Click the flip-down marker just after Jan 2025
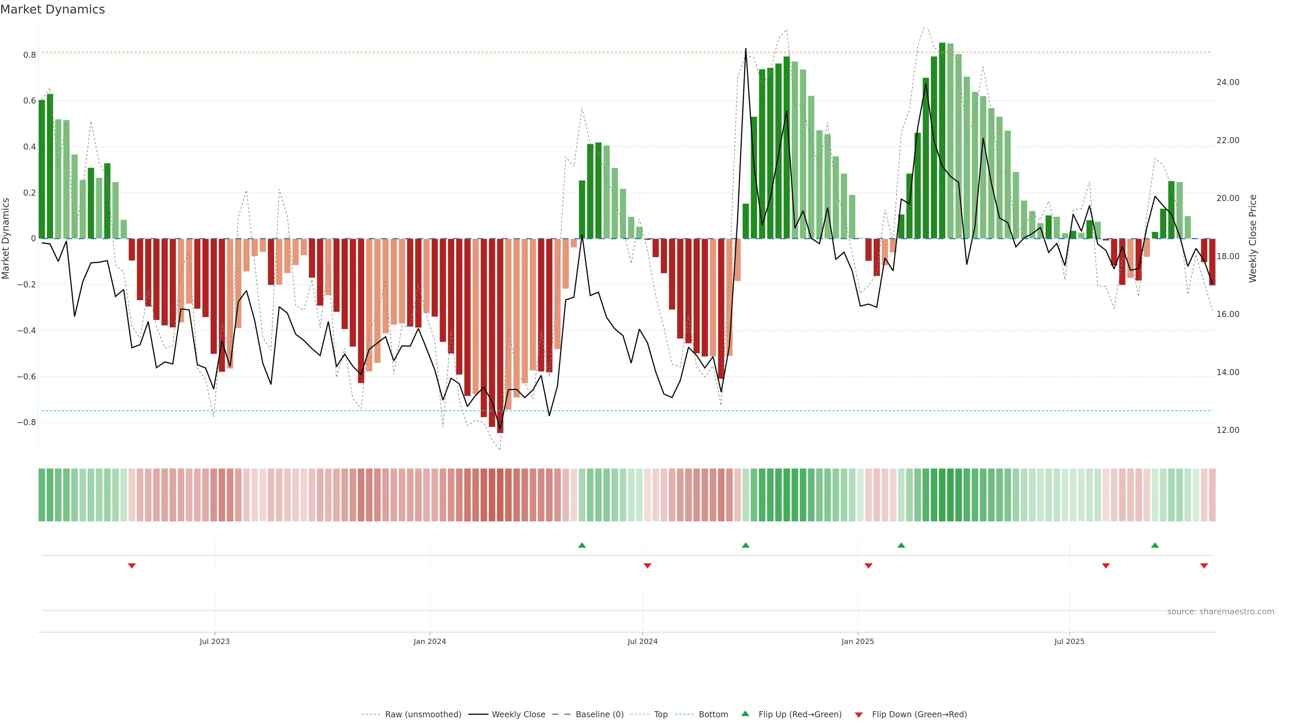 point(868,566)
